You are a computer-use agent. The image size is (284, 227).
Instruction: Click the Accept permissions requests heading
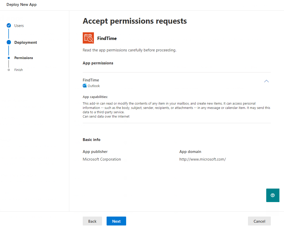tap(135, 21)
